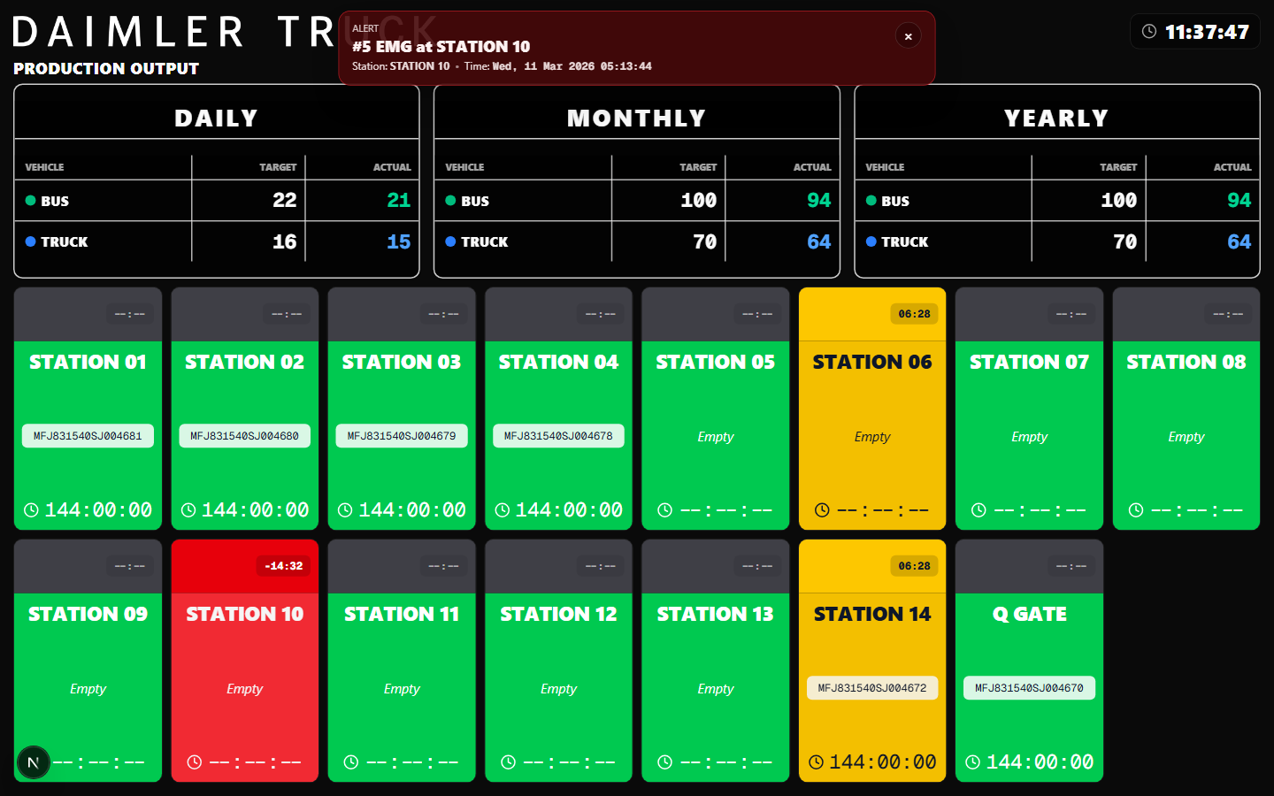Open the round N badge in the corner

(34, 762)
